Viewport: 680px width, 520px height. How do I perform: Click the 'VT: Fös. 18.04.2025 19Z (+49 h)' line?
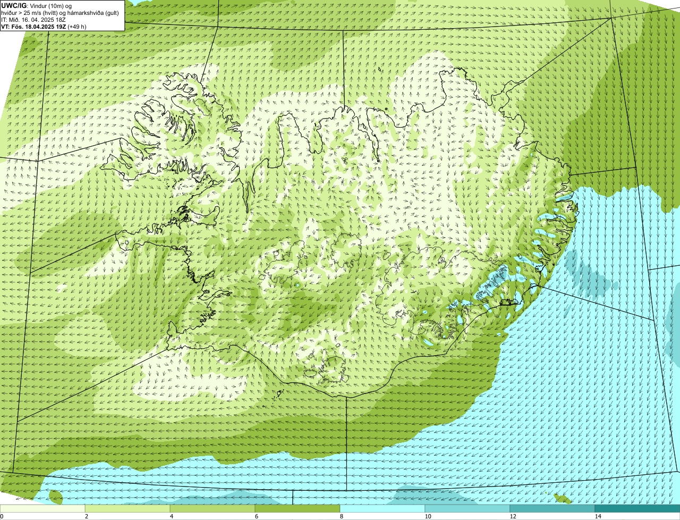pyautogui.click(x=44, y=26)
